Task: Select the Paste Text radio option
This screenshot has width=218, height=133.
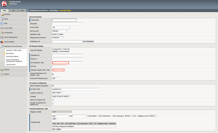Action: pos(62,49)
